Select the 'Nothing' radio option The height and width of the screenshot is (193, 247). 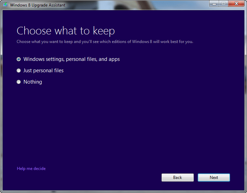coord(19,82)
